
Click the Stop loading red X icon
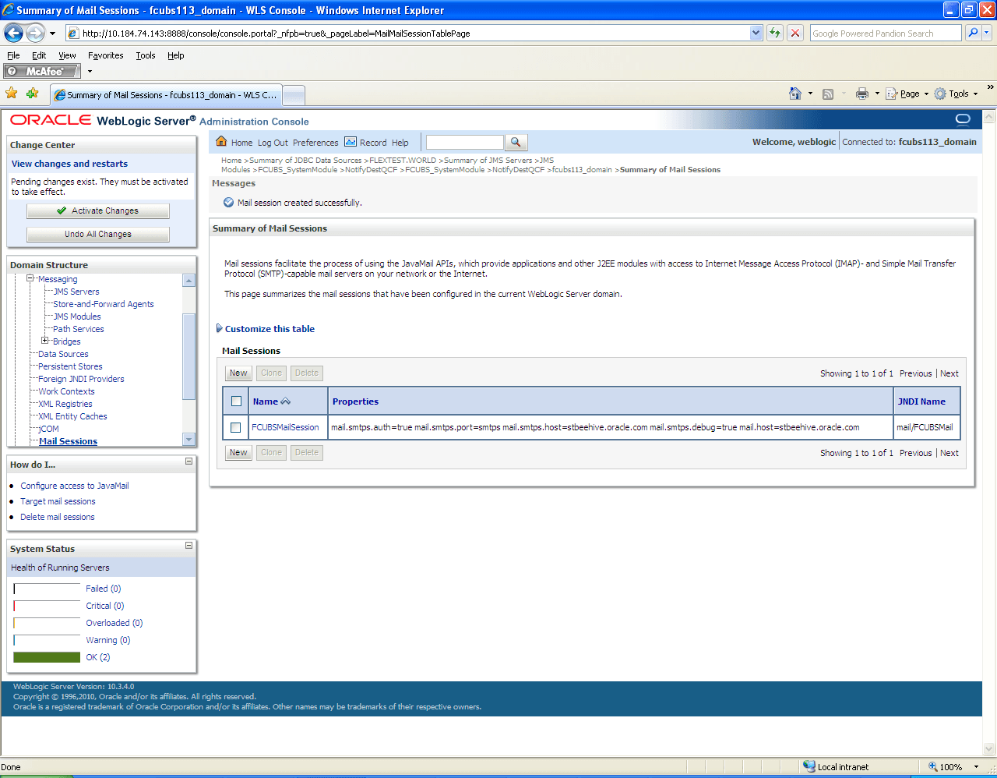(795, 33)
